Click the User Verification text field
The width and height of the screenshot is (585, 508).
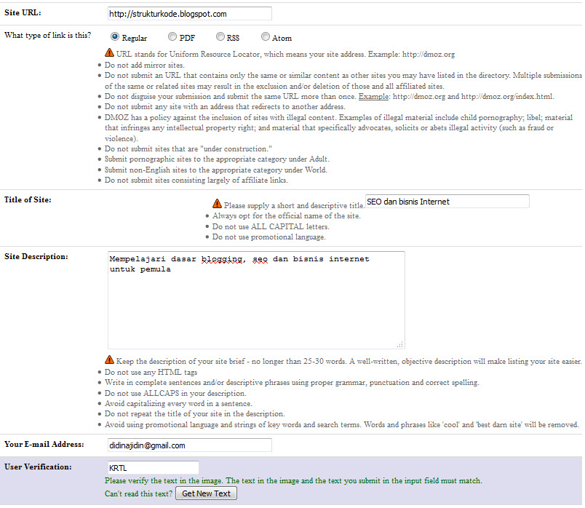coord(153,468)
